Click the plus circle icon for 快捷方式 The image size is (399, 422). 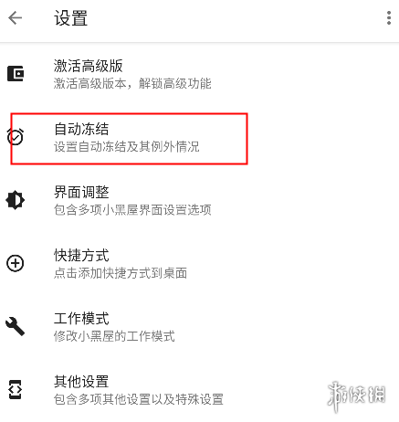tap(16, 263)
